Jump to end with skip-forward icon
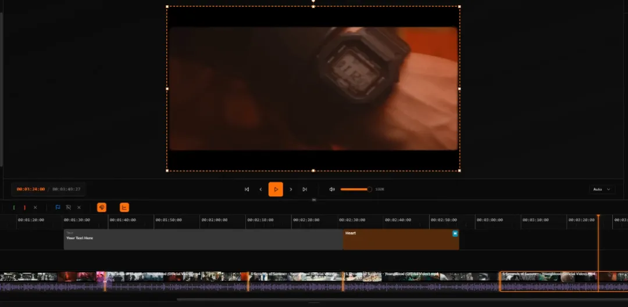The height and width of the screenshot is (307, 628). coord(304,189)
